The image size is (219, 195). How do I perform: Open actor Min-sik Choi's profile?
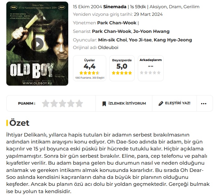tap(113, 40)
